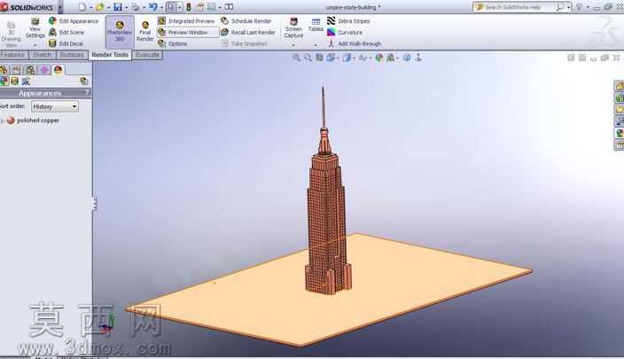Screen dimensions: 624x359
Task: Click the Rebuild traffic light icon
Action: [189, 7]
